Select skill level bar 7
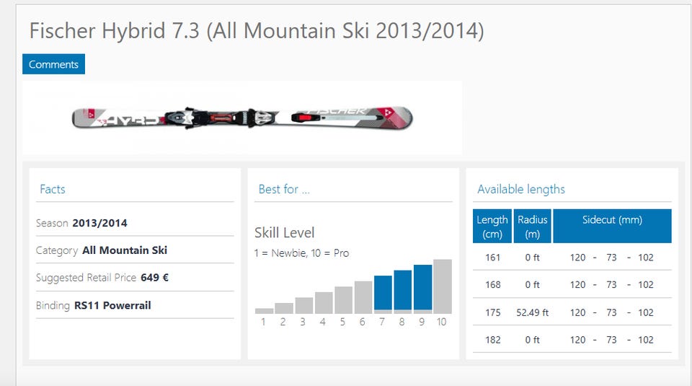692x386 pixels. 383,294
